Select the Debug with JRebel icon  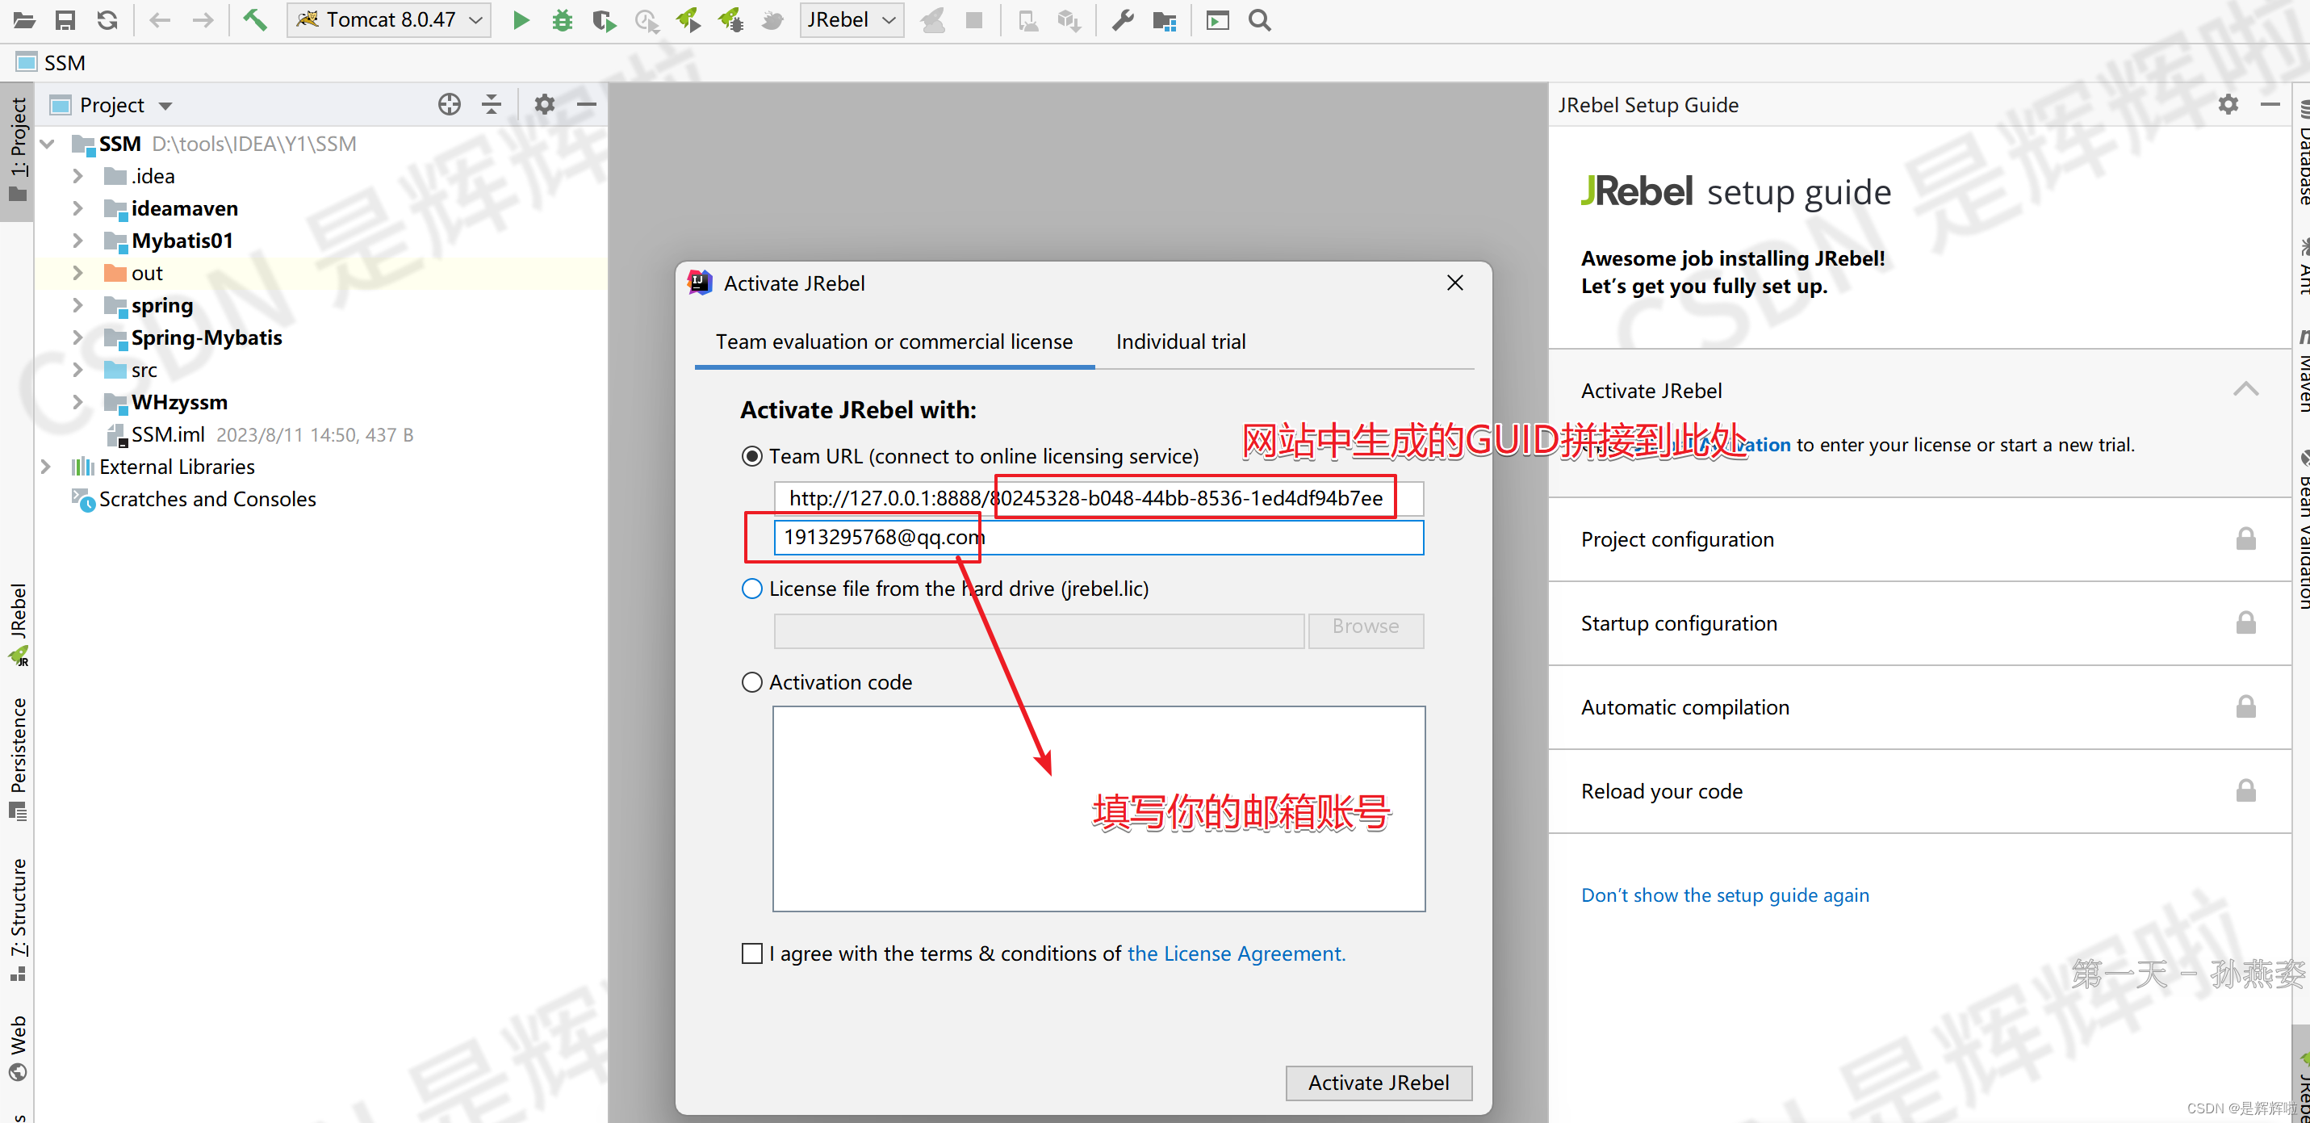click(730, 19)
